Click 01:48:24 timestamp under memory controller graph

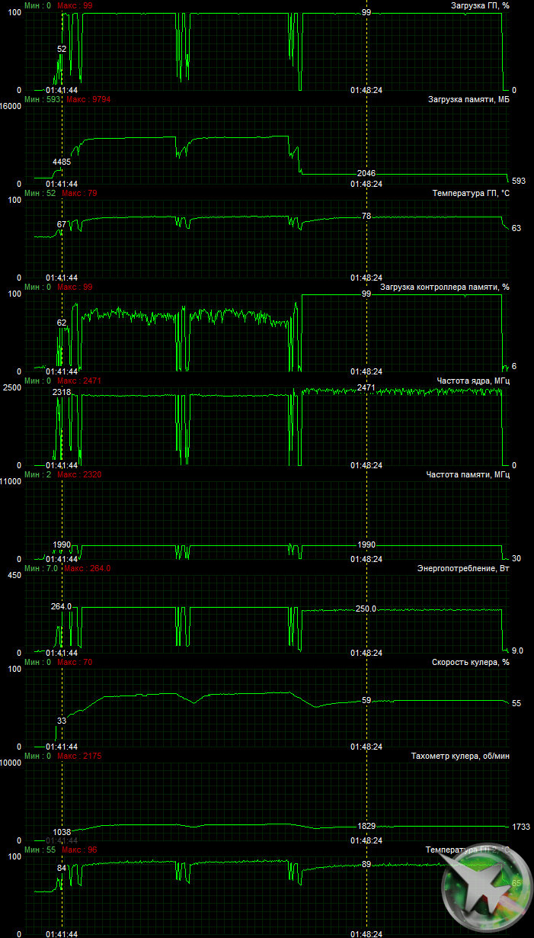366,371
